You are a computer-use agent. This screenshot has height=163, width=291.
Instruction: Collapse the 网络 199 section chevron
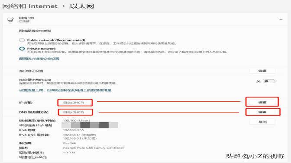[281, 19]
